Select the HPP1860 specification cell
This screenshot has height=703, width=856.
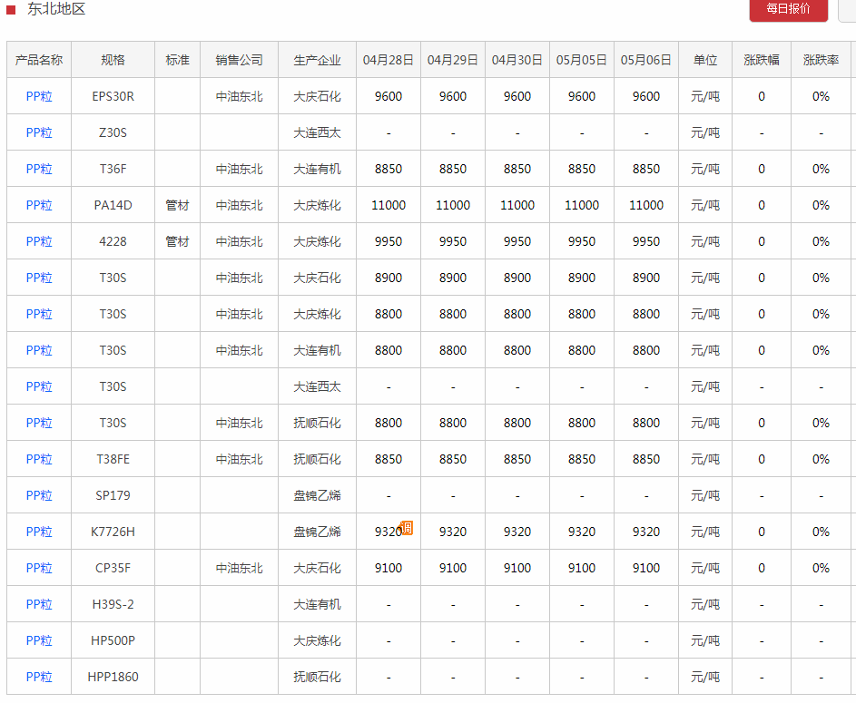[x=113, y=677]
